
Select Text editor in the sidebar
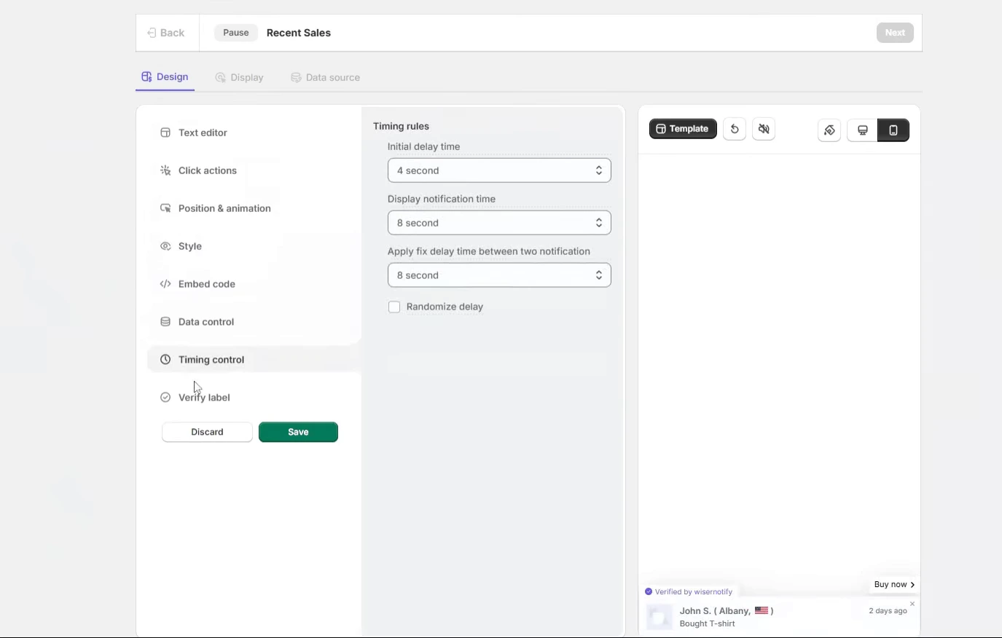254,133
